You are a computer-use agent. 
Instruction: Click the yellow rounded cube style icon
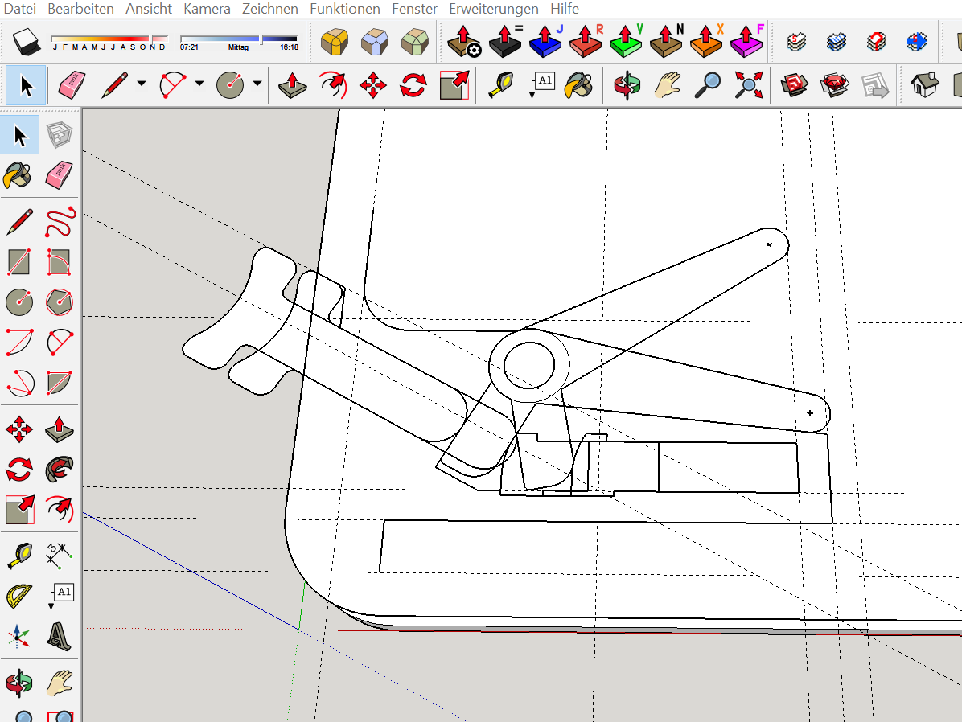pyautogui.click(x=335, y=42)
